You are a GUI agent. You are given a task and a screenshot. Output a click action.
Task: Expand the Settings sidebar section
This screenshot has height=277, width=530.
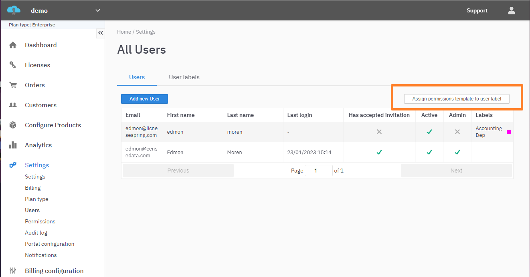(36, 165)
